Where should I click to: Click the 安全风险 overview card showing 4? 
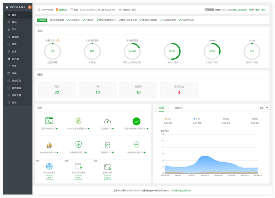tap(179, 90)
